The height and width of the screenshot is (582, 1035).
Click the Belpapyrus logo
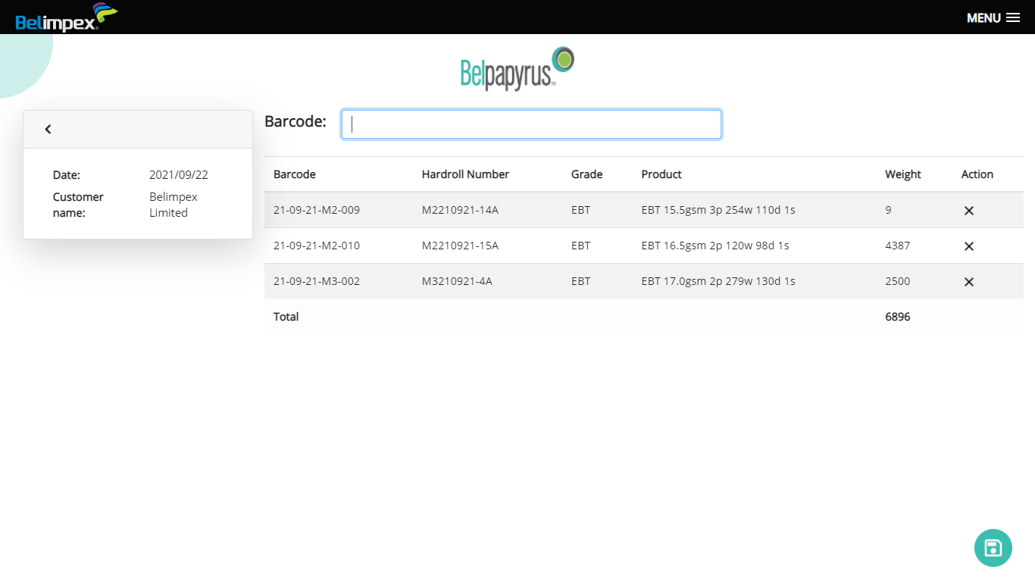pos(517,68)
